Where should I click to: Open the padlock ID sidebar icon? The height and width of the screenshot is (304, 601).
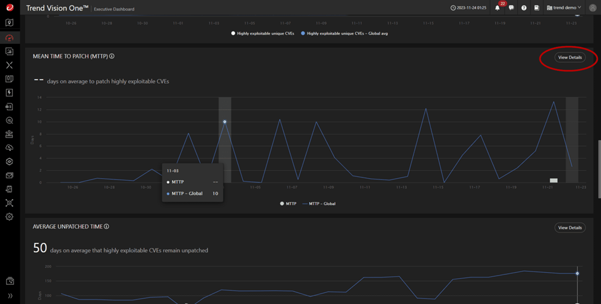tap(9, 107)
